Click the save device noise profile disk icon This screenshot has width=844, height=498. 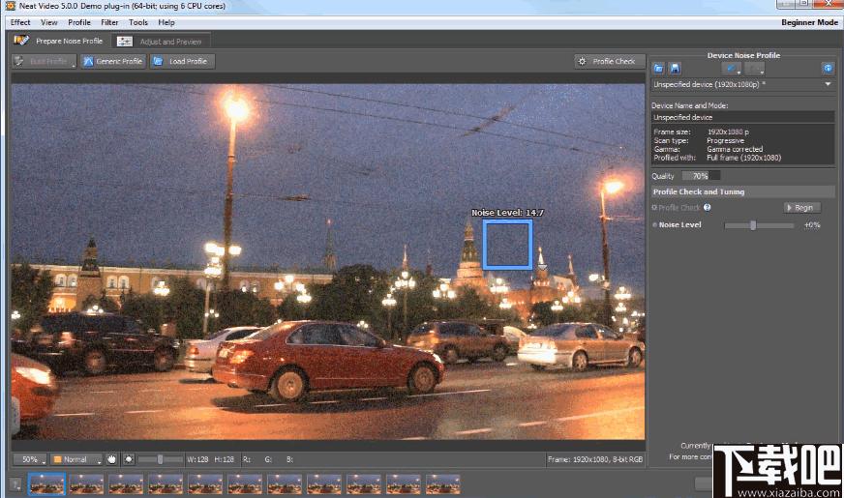(675, 69)
